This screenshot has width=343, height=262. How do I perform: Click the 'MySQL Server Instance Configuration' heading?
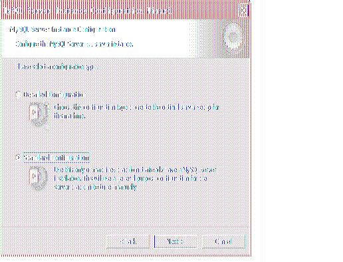62,29
